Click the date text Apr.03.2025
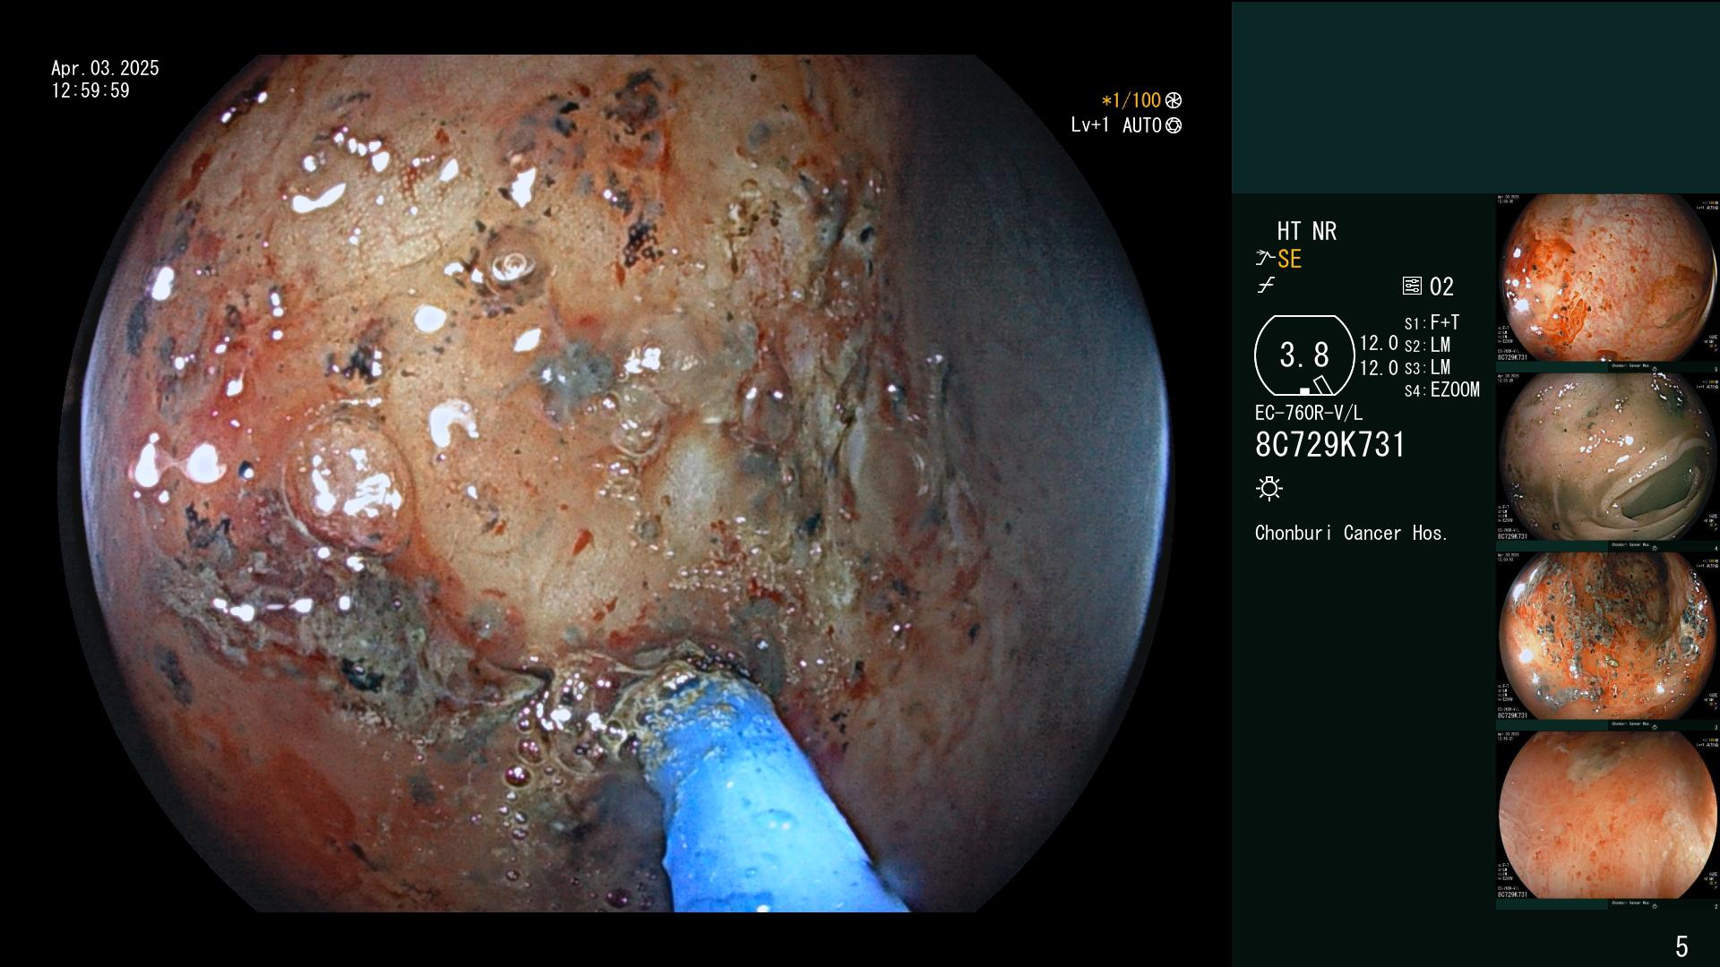The image size is (1720, 967). tap(105, 69)
